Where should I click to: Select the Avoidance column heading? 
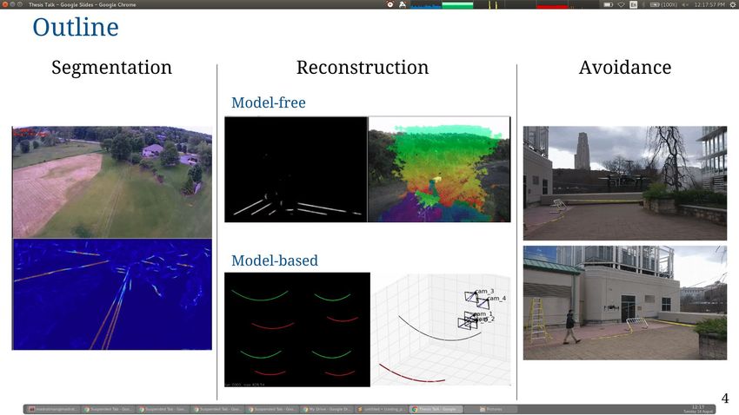pyautogui.click(x=625, y=67)
